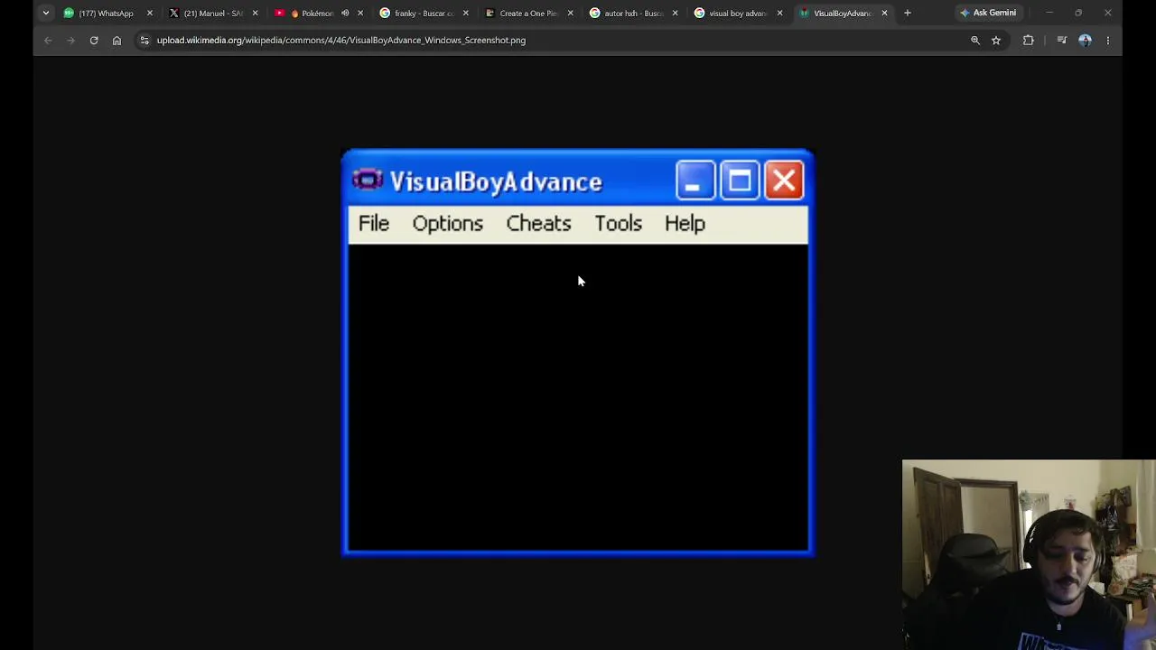Click the Help menu in VisualBoyAdvance image
Viewport: 1156px width, 650px height.
coord(685,224)
